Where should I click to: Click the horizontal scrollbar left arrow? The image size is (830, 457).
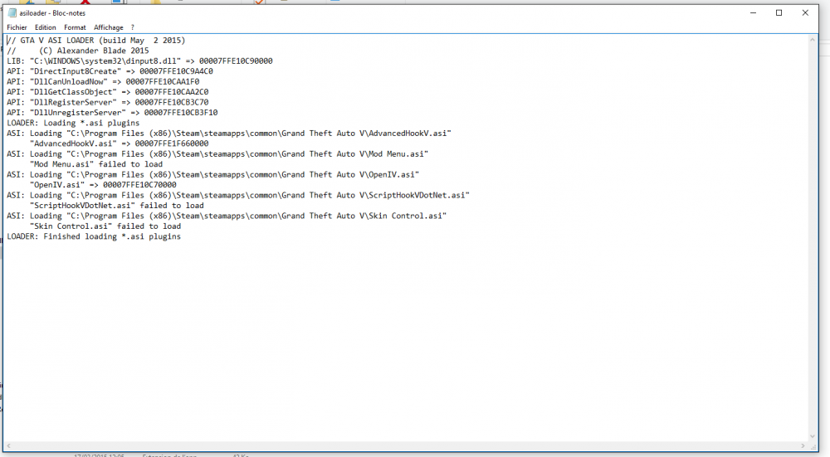tap(8, 446)
